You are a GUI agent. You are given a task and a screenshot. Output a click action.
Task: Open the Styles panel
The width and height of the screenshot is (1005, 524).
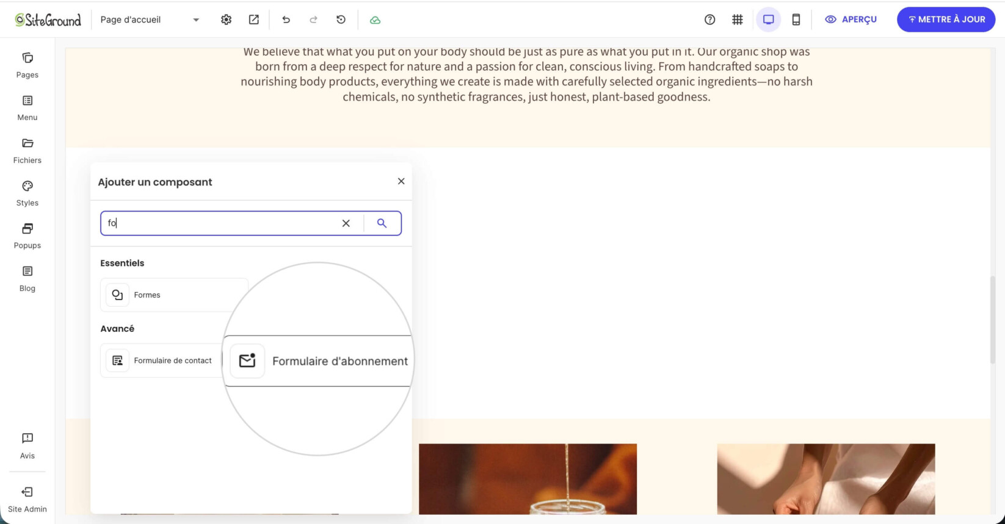pyautogui.click(x=27, y=193)
